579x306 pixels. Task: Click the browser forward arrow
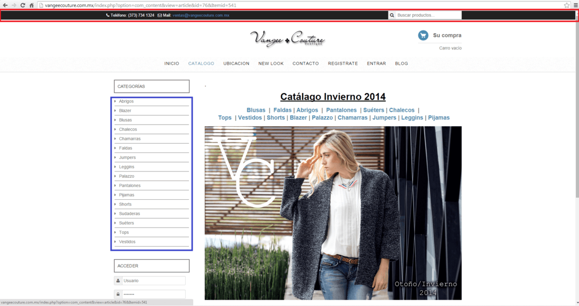point(14,5)
